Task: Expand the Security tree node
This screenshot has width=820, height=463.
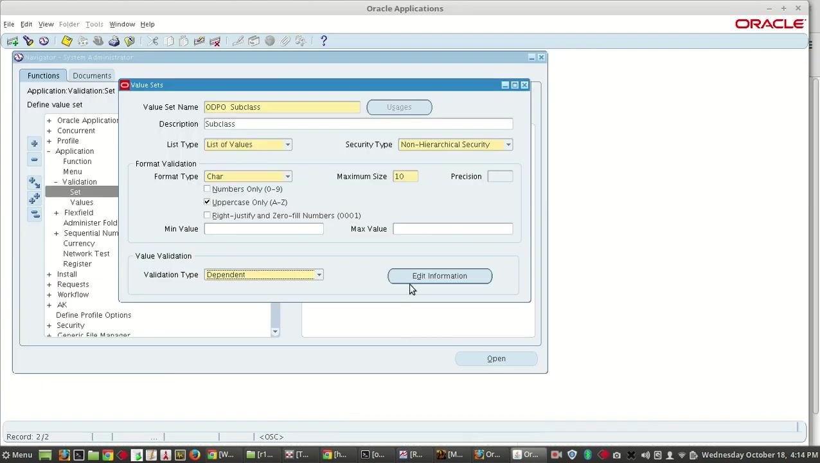Action: (49, 325)
